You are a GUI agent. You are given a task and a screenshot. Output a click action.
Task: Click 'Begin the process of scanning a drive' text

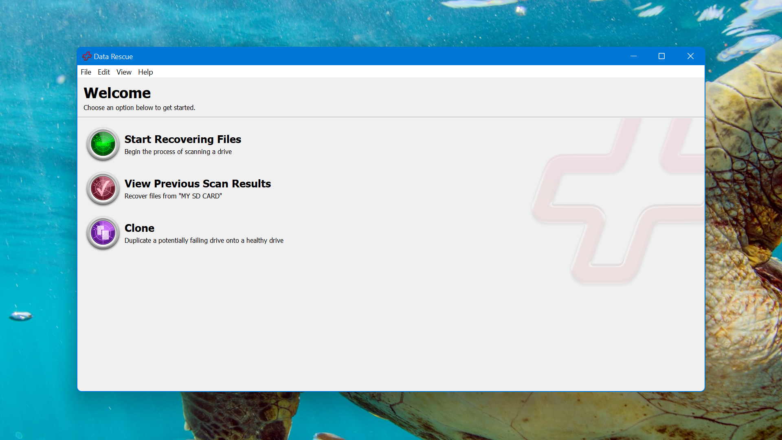[x=178, y=152]
